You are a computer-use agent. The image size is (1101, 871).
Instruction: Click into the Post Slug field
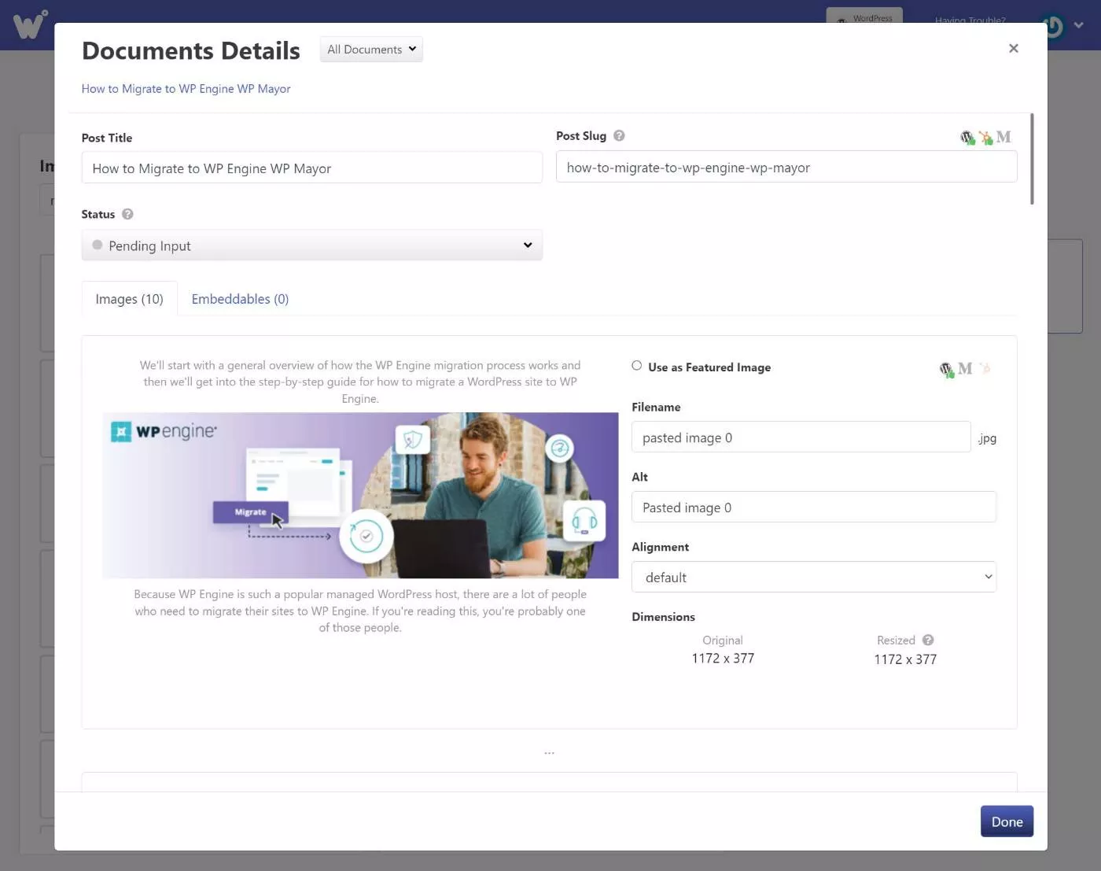pos(786,167)
